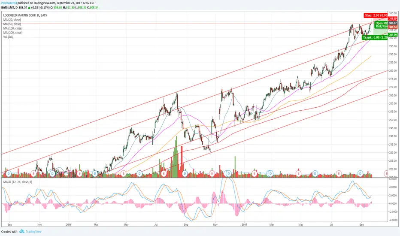
Task: Click the TradingView logo icon at bottom
Action: pyautogui.click(x=22, y=231)
